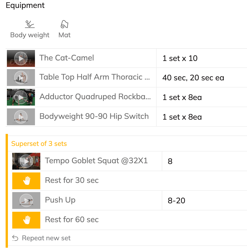Click the Repeat new set arrow icon
This screenshot has height=251, width=247.
pos(15,238)
